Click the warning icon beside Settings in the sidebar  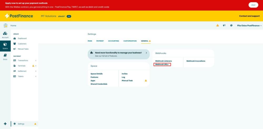pyautogui.click(x=35, y=124)
